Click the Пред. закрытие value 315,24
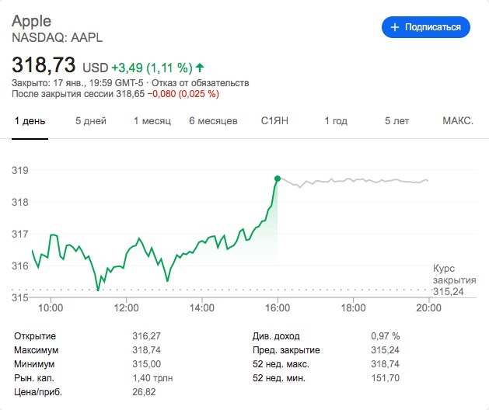The height and width of the screenshot is (410, 489). pyautogui.click(x=385, y=350)
